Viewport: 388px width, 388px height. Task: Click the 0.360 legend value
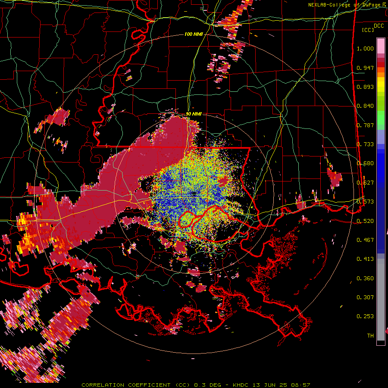point(365,278)
